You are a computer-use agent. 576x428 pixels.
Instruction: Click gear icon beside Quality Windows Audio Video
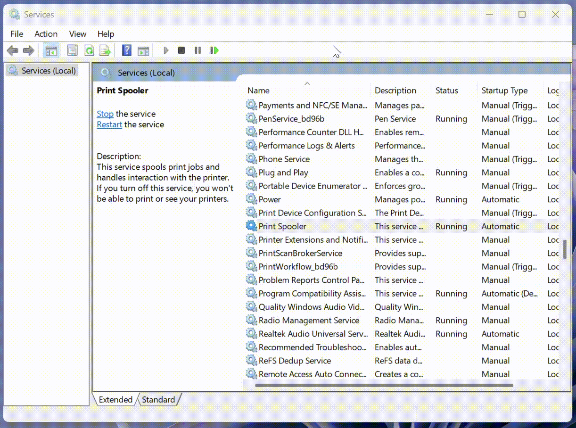tap(252, 307)
